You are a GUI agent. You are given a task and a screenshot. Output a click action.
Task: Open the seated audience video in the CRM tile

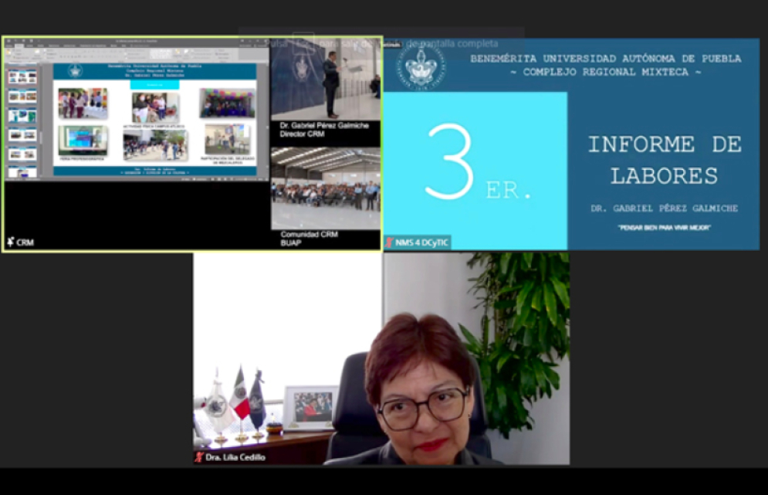point(326,188)
